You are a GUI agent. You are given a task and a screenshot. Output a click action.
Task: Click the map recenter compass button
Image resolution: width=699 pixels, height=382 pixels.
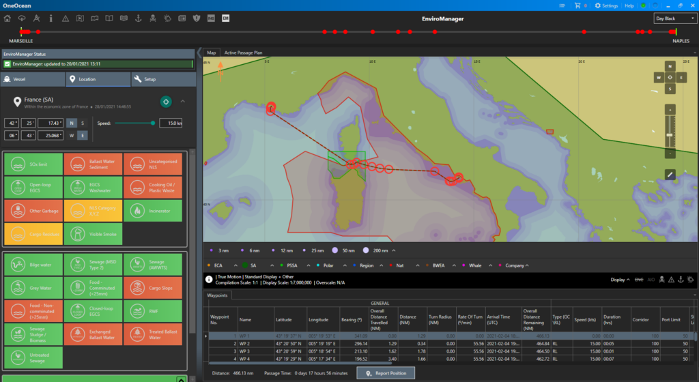[670, 78]
